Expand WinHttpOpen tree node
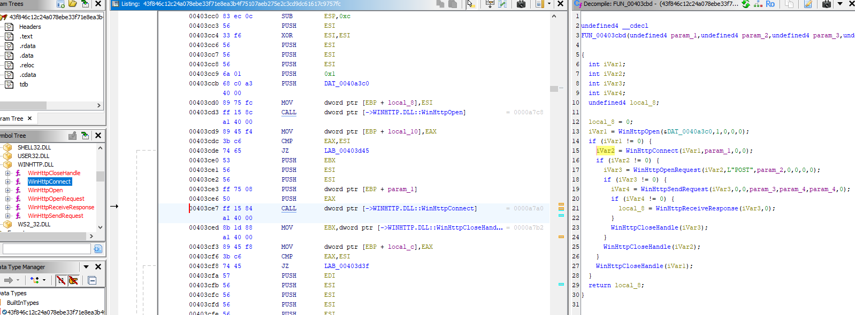Image resolution: width=855 pixels, height=315 pixels. pyautogui.click(x=7, y=190)
